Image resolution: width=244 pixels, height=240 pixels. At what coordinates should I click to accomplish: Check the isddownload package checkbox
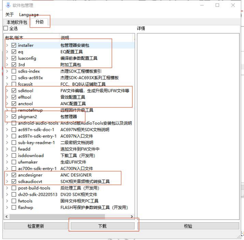pyautogui.click(x=14, y=155)
